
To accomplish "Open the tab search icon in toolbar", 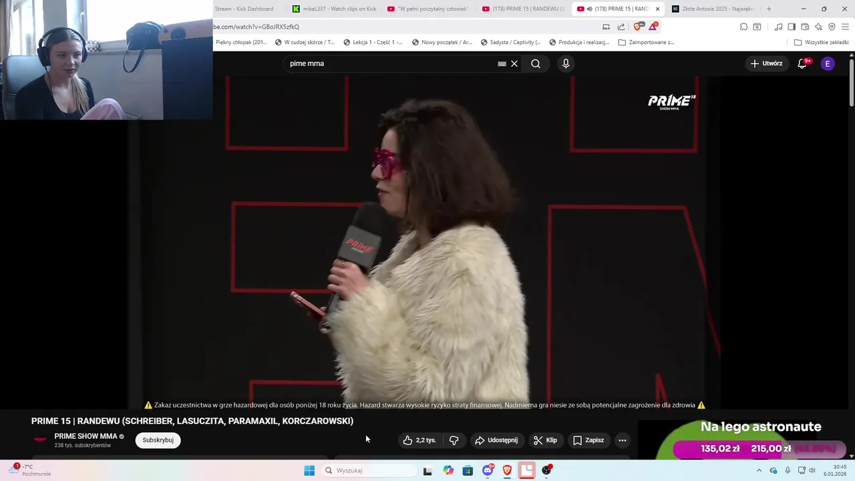I will [757, 27].
